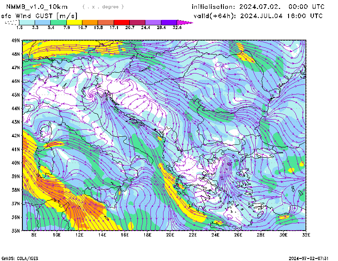Click the 2024-07-02-07:31 timestamp
Screen dimensions: 338x261
308,258
